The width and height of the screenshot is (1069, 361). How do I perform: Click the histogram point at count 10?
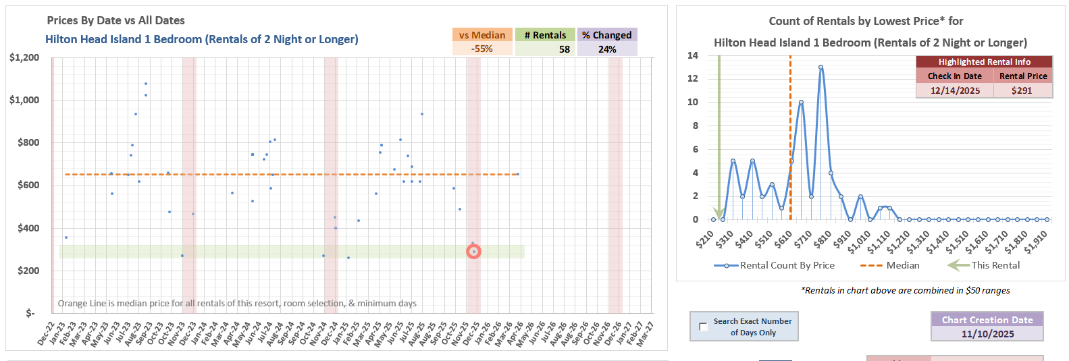point(801,103)
